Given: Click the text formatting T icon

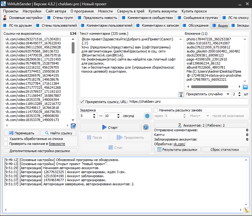Looking at the screenshot, I should click(181, 94).
